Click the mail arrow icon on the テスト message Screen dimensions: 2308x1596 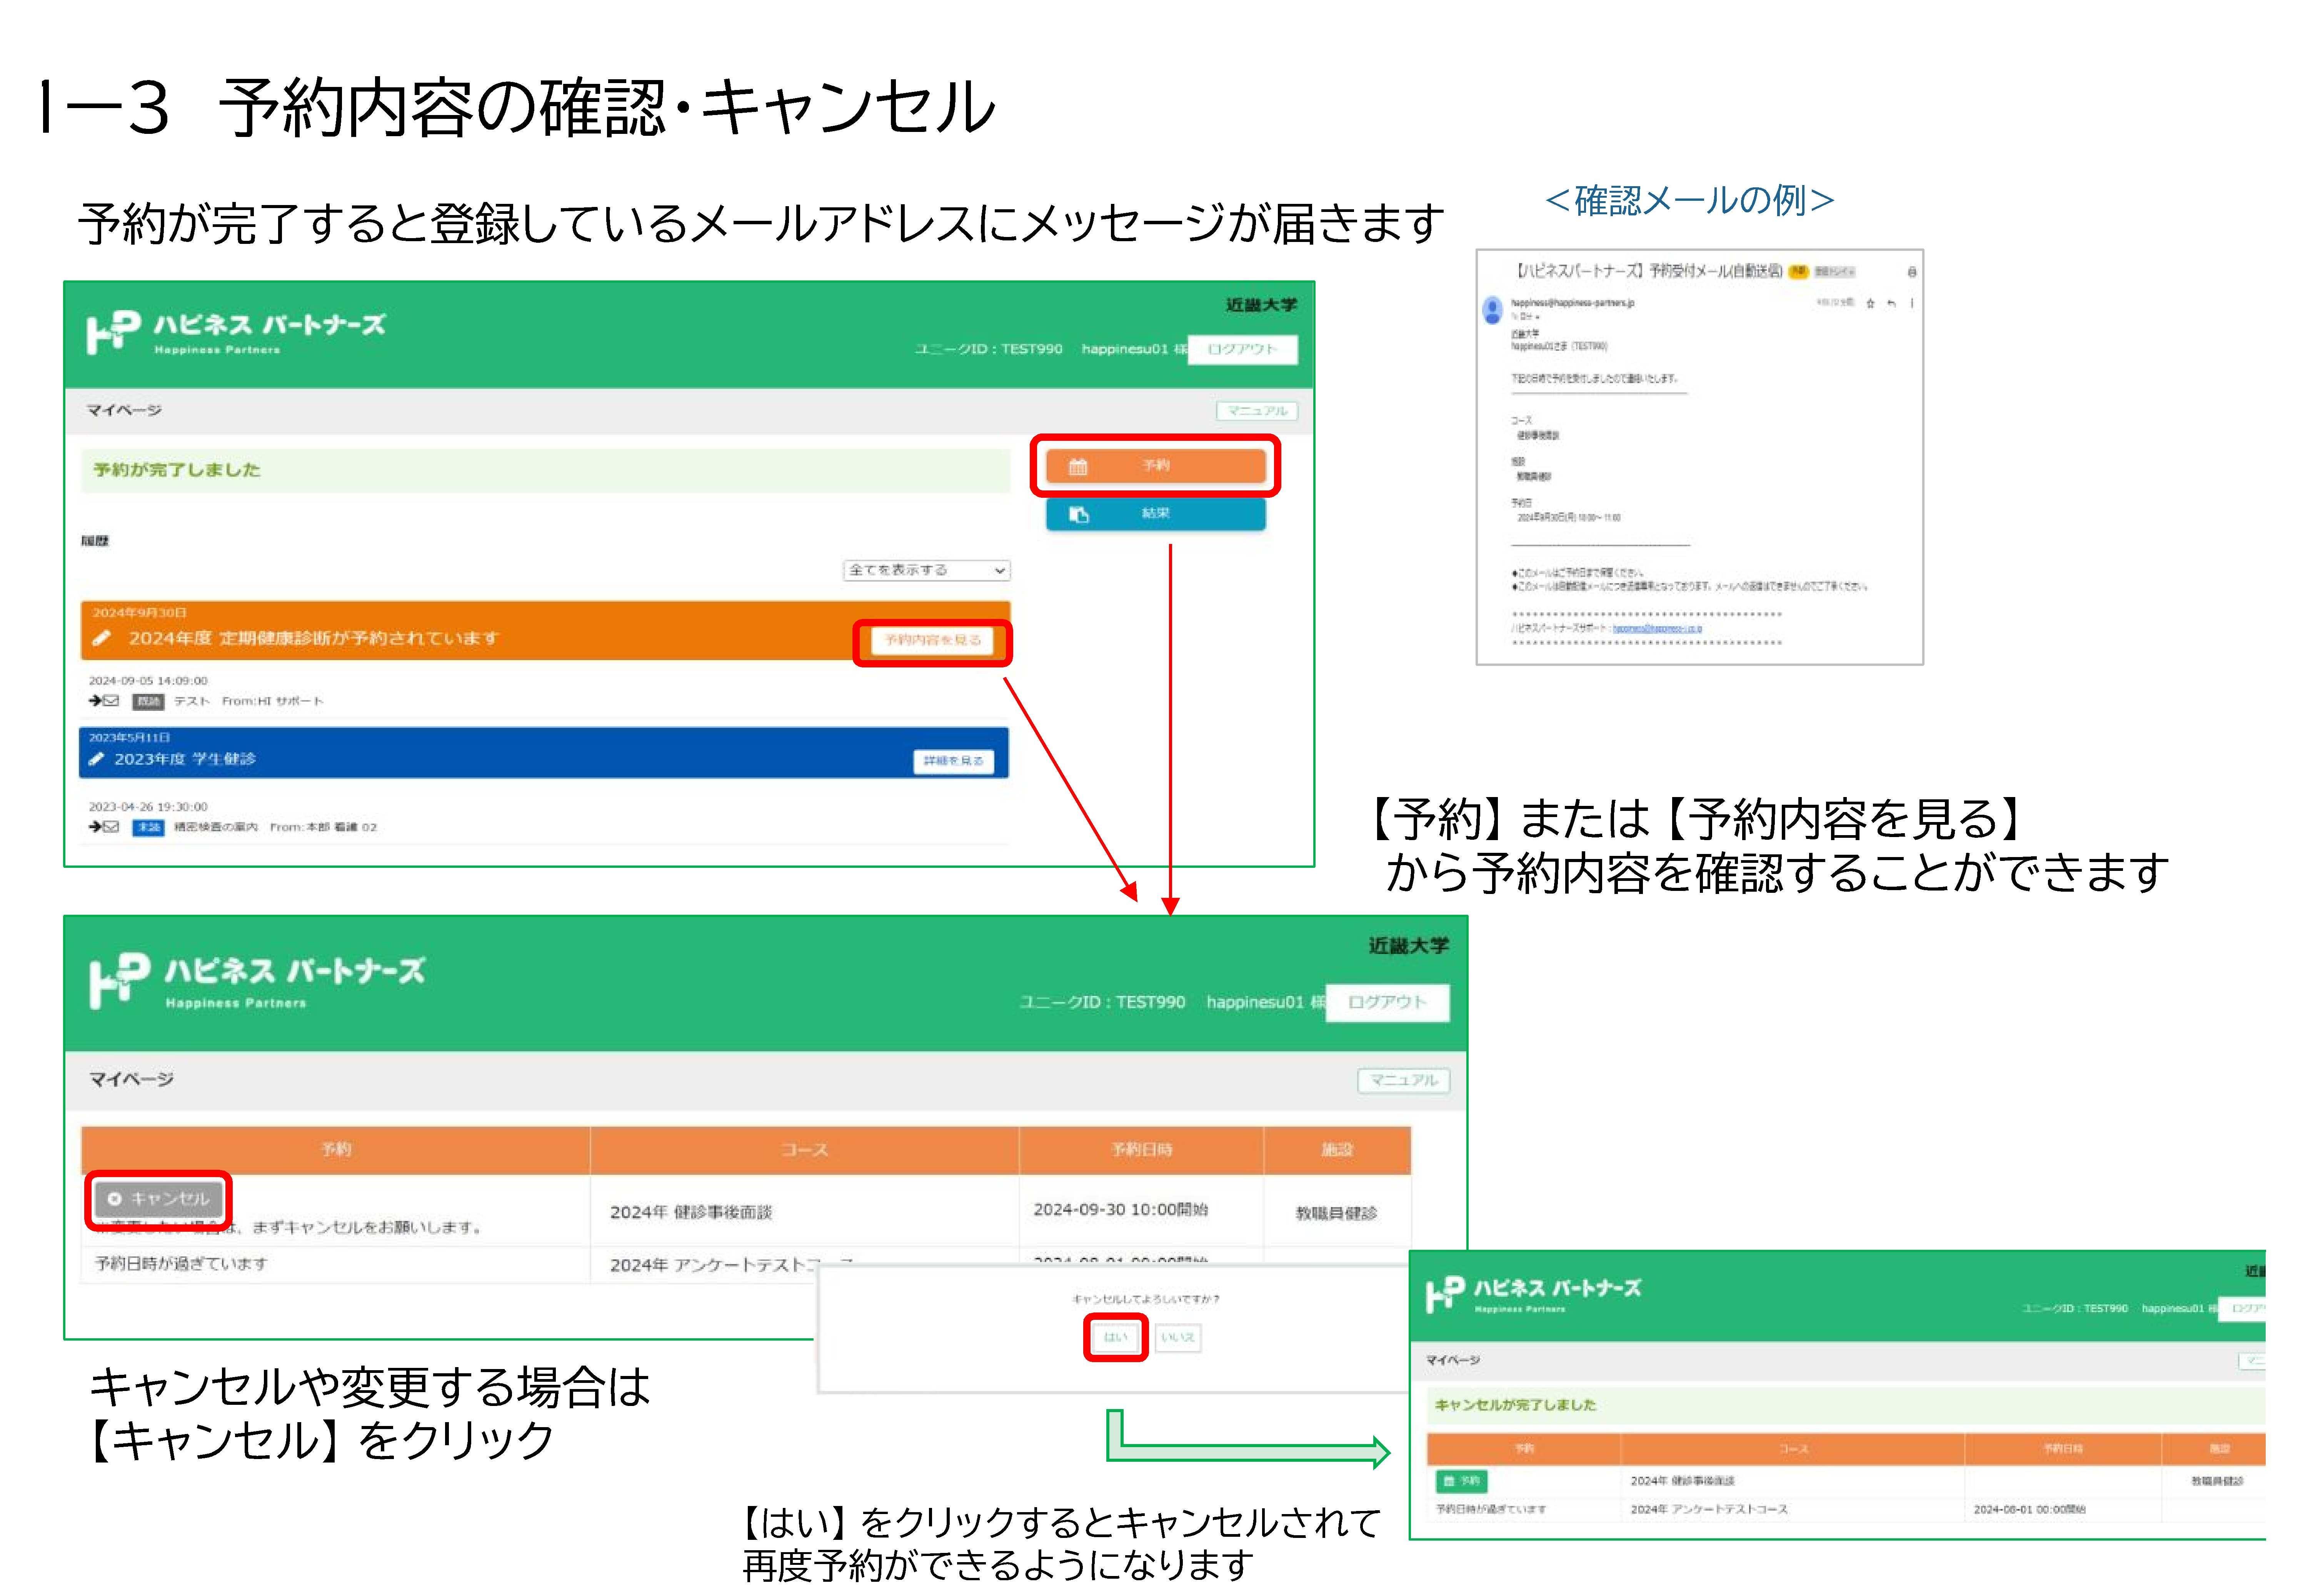coord(103,701)
